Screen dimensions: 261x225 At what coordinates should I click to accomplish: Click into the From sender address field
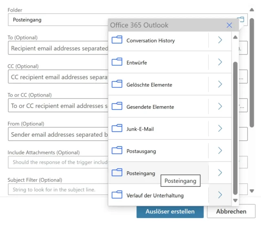pyautogui.click(x=57, y=134)
